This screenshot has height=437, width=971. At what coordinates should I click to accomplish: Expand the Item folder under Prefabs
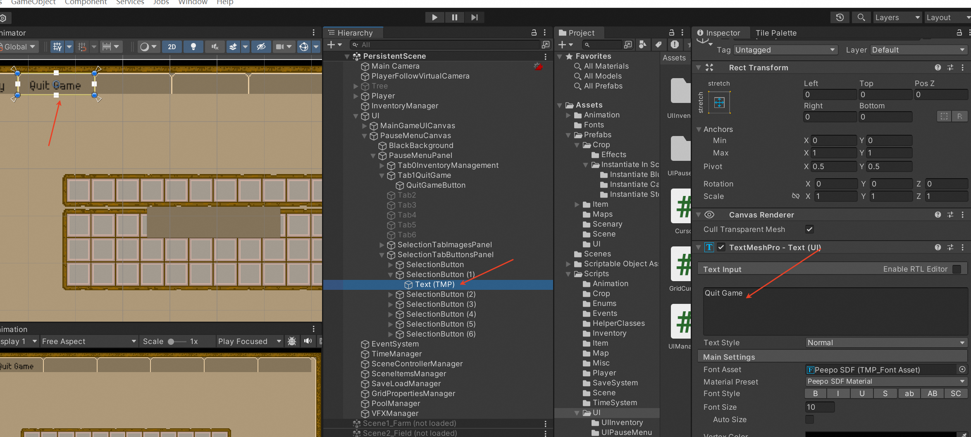click(x=577, y=204)
